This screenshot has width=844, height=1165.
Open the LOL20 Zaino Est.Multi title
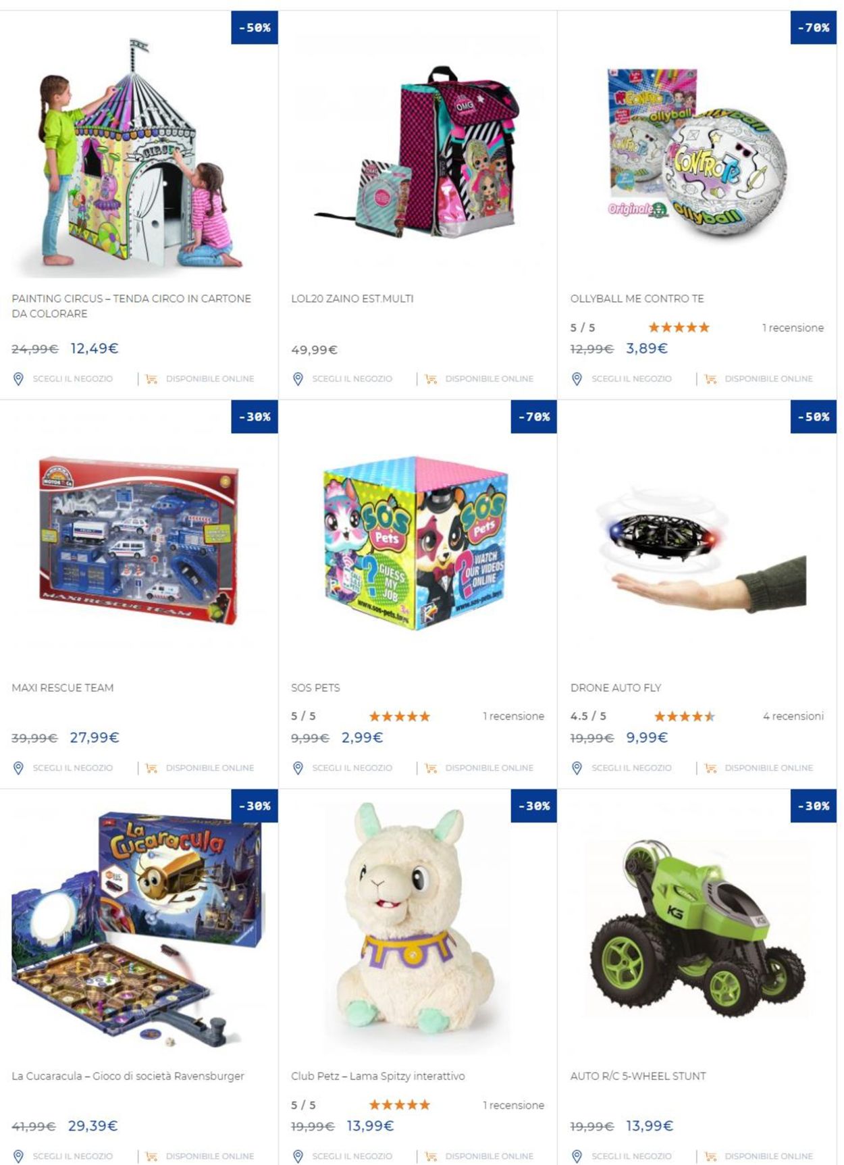click(x=352, y=299)
